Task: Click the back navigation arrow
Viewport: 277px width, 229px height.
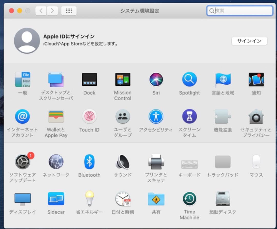Action: click(41, 11)
